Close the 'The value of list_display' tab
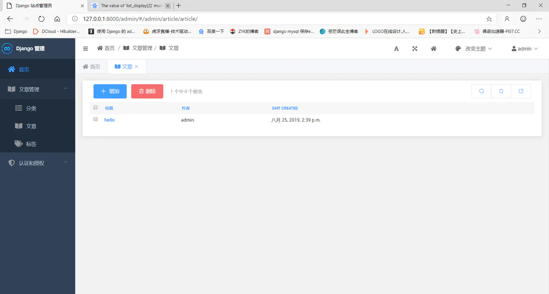Viewport: 549px width, 294px height. 168,6
